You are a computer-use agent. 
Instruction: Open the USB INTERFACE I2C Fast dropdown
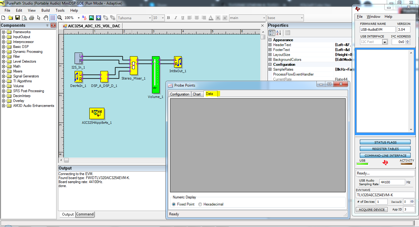point(385,42)
